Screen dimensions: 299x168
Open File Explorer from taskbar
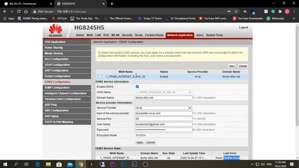[48, 164]
